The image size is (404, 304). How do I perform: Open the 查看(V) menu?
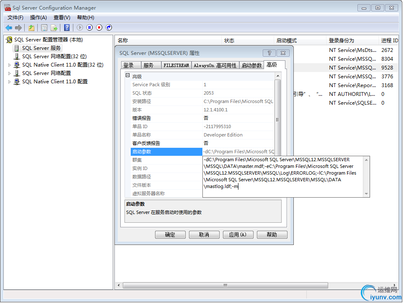62,18
